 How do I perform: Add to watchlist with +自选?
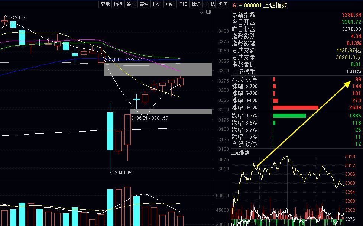click(209, 4)
